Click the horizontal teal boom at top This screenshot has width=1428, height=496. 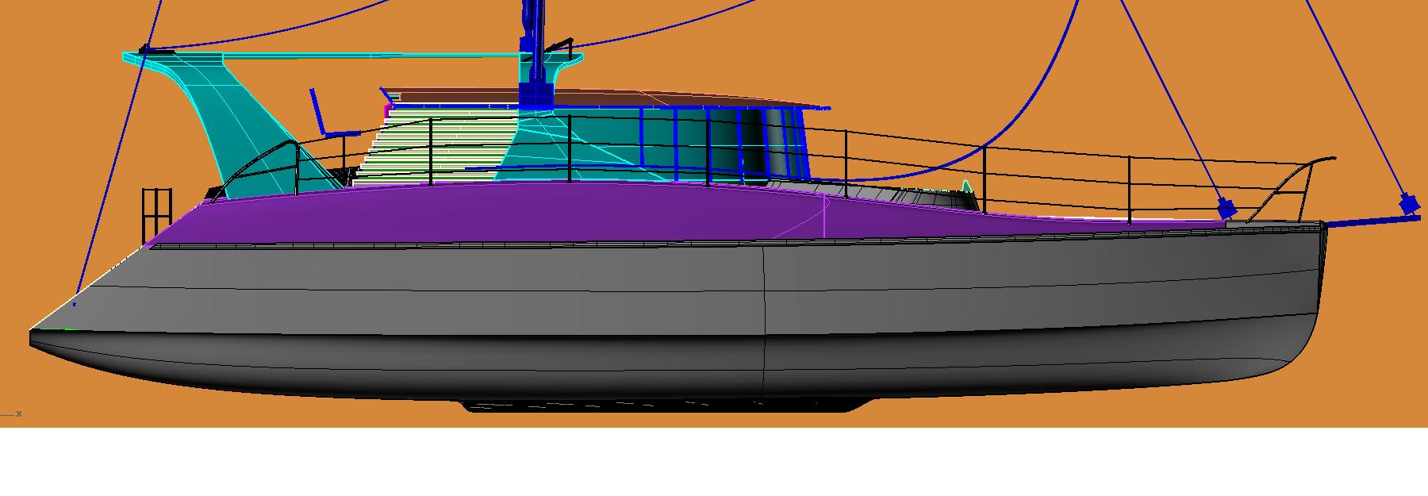[x=317, y=56]
